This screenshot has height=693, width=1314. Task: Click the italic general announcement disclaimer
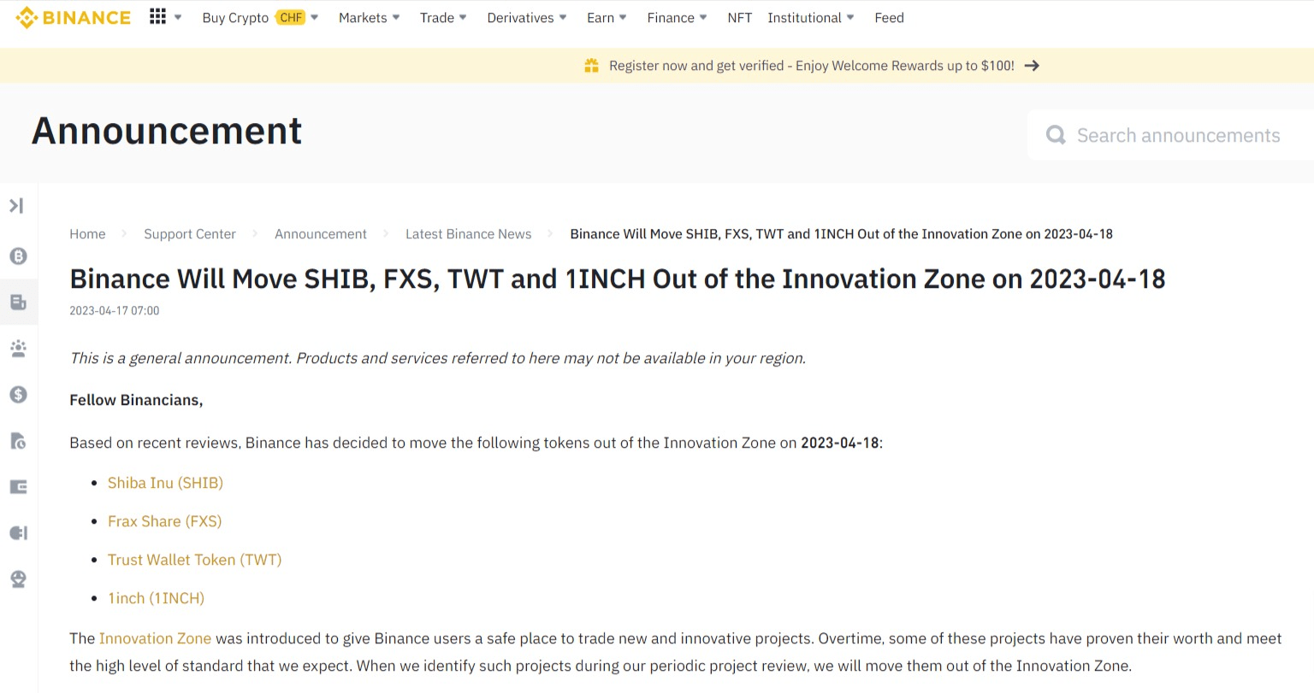(437, 358)
